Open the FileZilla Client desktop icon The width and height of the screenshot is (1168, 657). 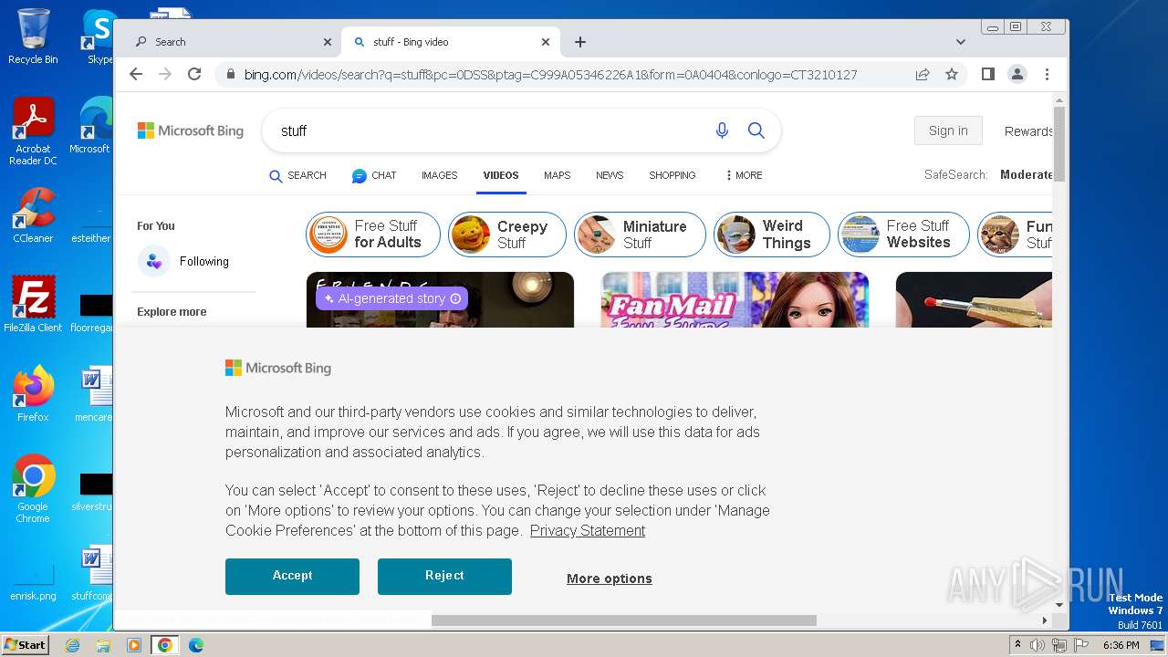click(33, 305)
